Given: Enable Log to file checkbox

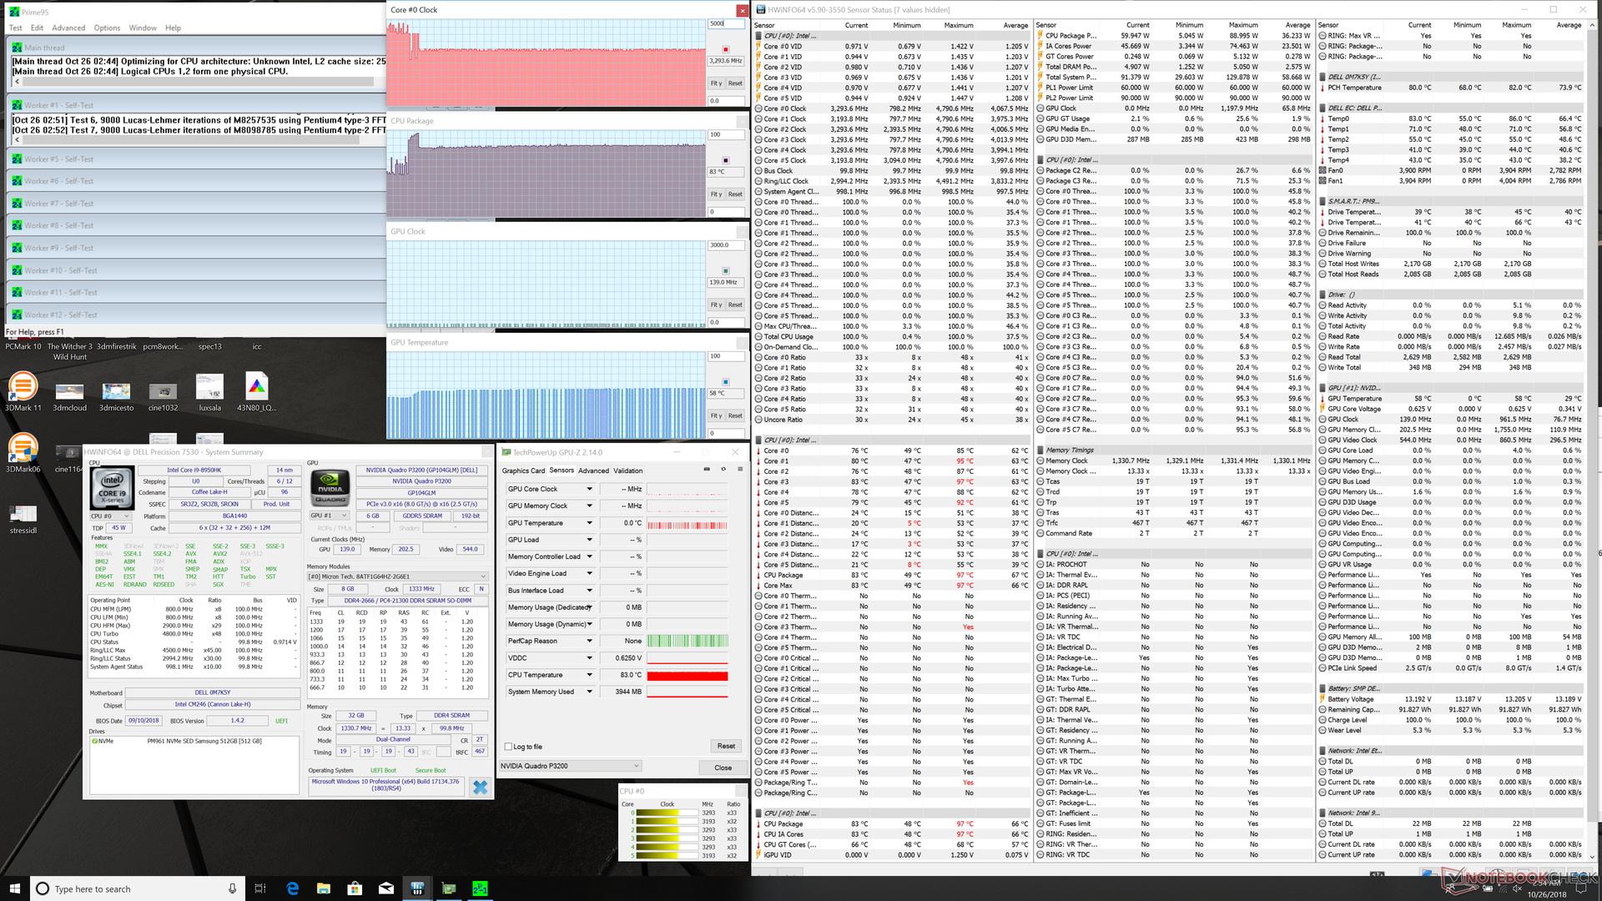Looking at the screenshot, I should [508, 747].
